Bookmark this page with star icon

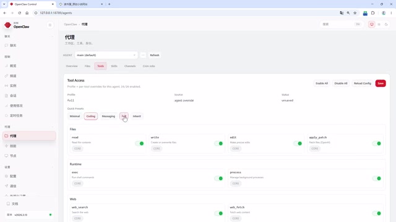(x=355, y=13)
